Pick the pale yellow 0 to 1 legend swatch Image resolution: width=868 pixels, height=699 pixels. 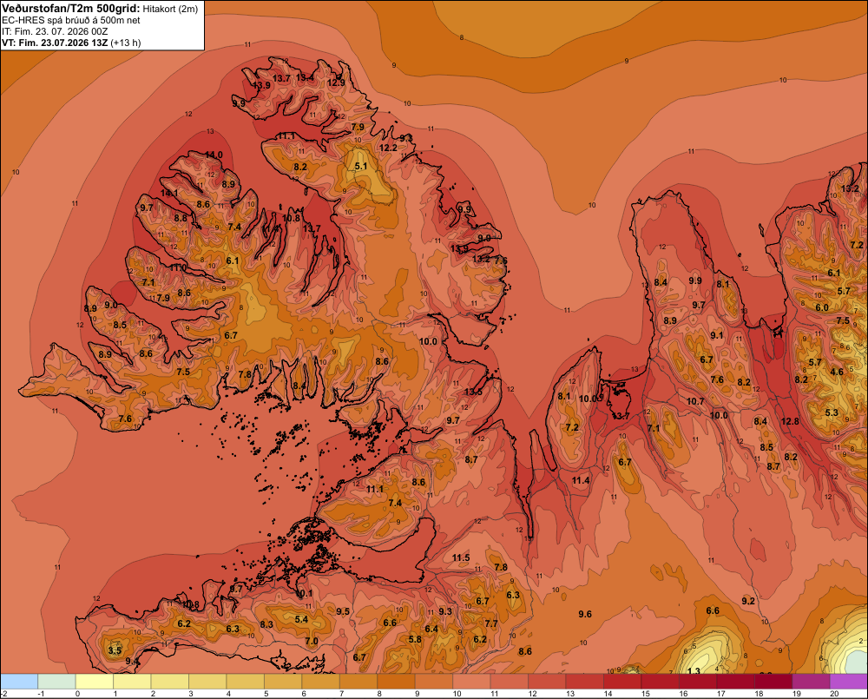(94, 682)
